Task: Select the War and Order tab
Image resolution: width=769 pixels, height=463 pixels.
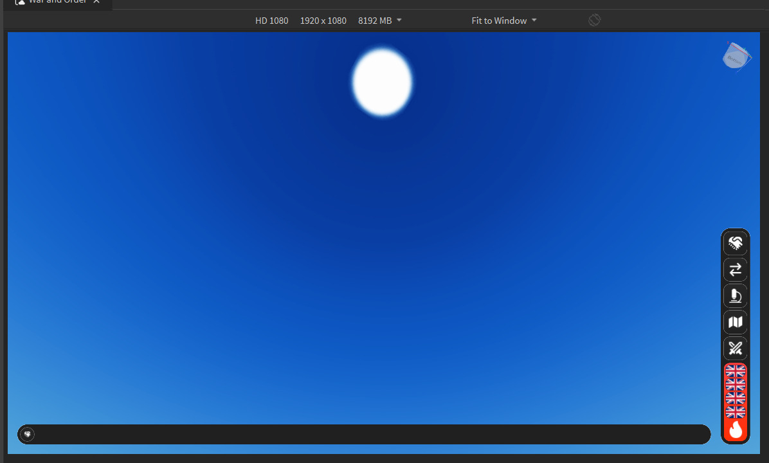Action: tap(57, 3)
